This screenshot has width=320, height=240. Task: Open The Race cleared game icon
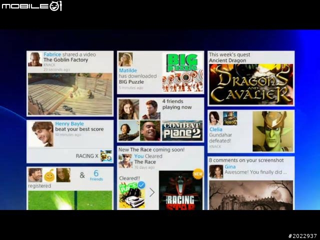tap(132, 195)
